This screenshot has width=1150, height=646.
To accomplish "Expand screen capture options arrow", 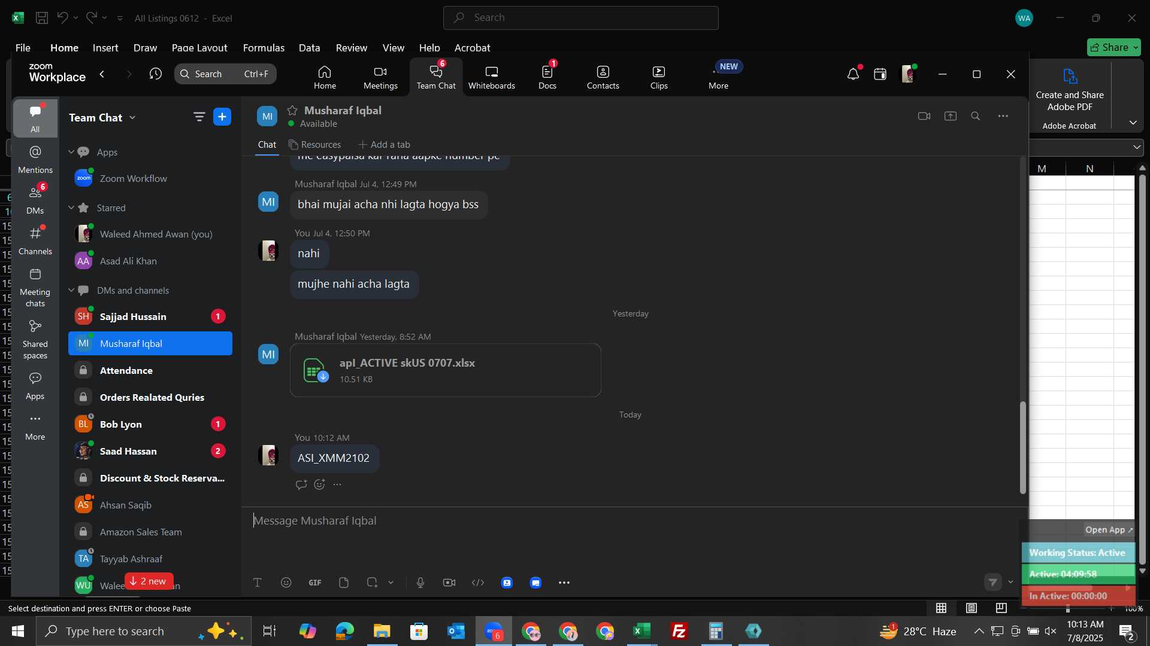I will click(391, 583).
